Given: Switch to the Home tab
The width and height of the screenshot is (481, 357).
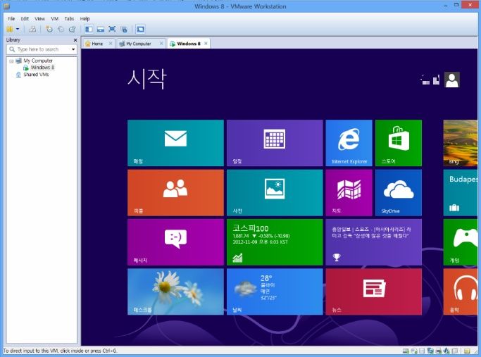Looking at the screenshot, I should point(97,44).
